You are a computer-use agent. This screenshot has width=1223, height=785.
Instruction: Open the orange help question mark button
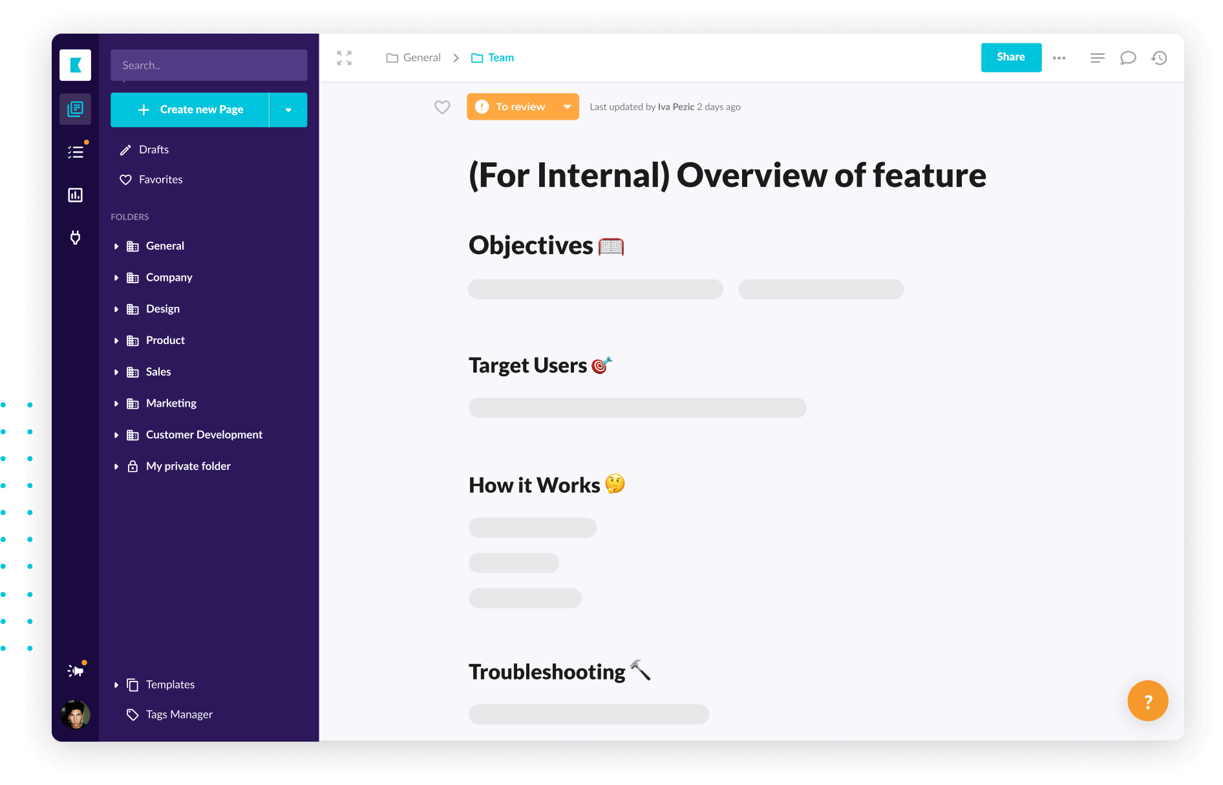pos(1147,701)
